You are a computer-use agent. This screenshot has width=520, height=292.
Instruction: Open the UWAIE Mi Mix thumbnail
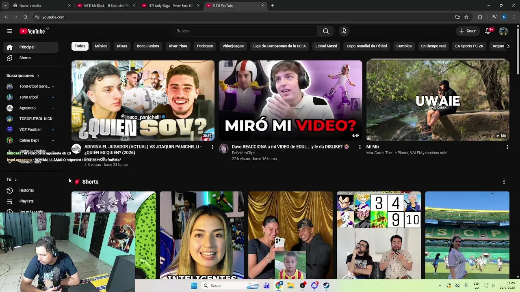[x=438, y=101]
